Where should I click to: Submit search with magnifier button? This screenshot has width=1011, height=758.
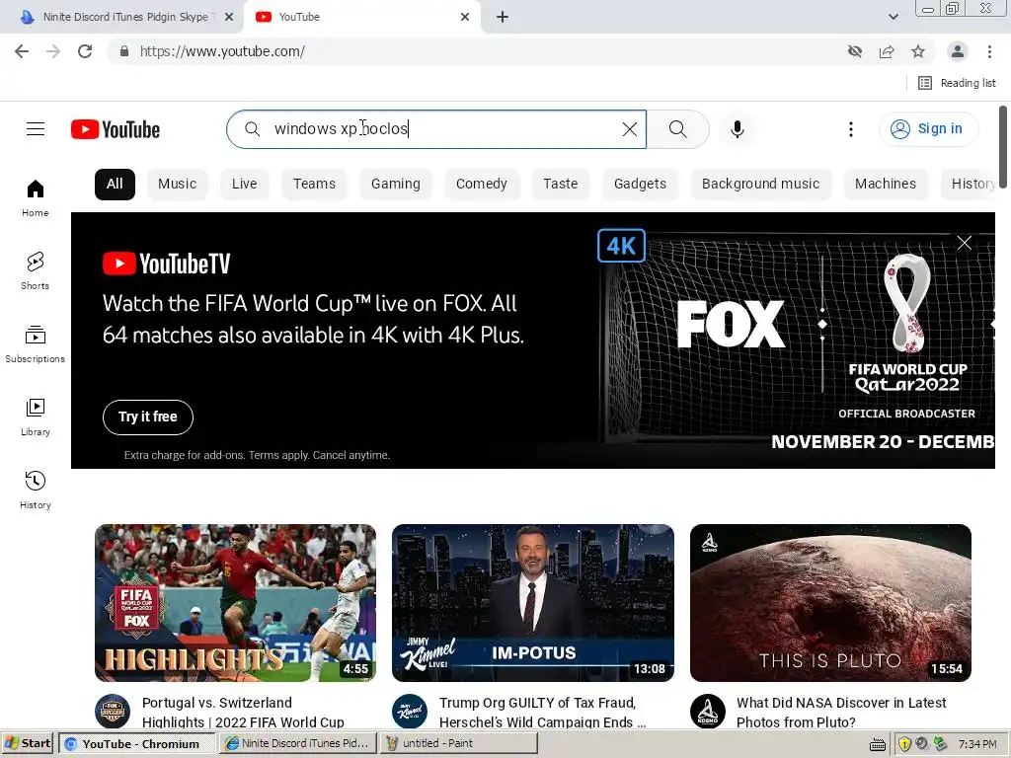pos(677,129)
